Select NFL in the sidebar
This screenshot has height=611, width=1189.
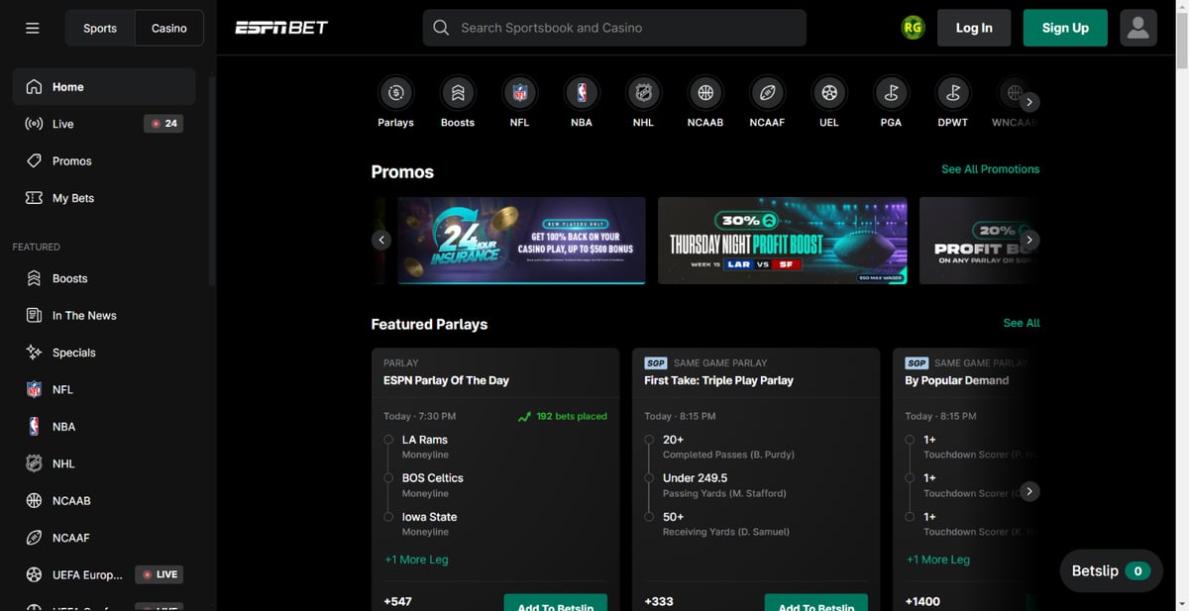[104, 389]
